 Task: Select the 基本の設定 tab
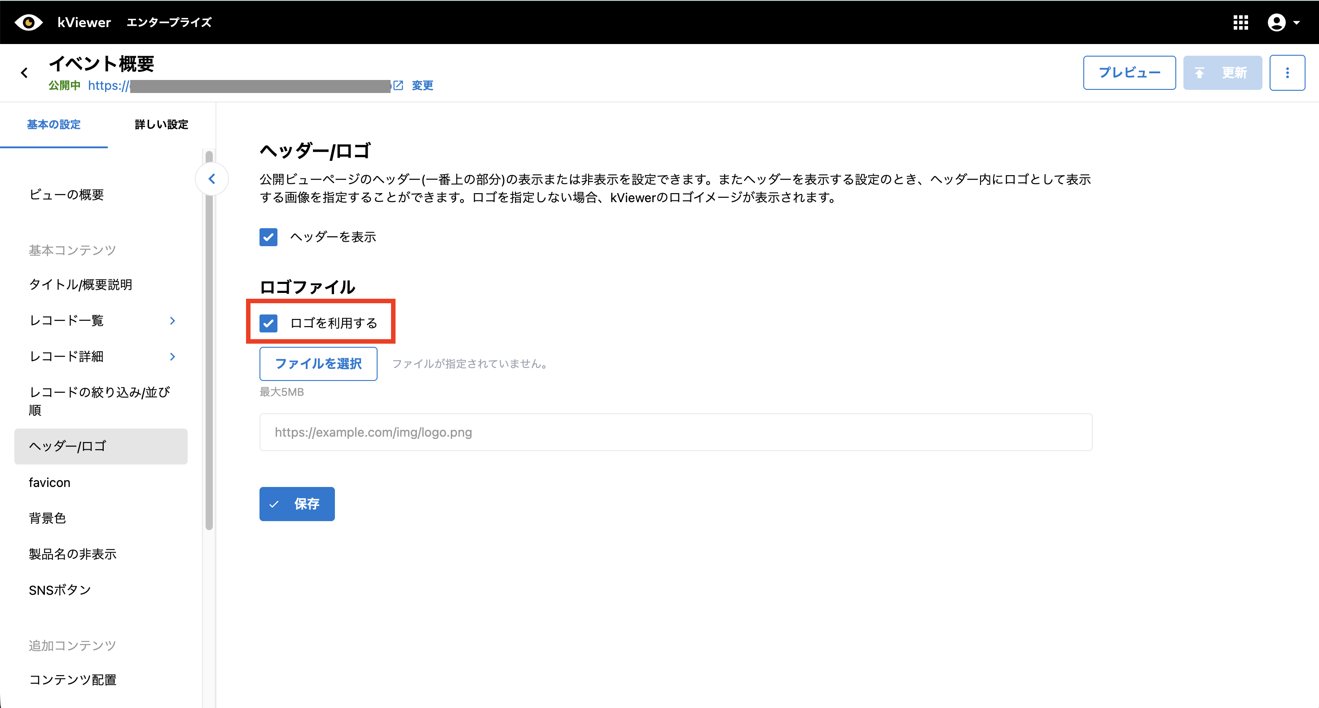(x=54, y=124)
